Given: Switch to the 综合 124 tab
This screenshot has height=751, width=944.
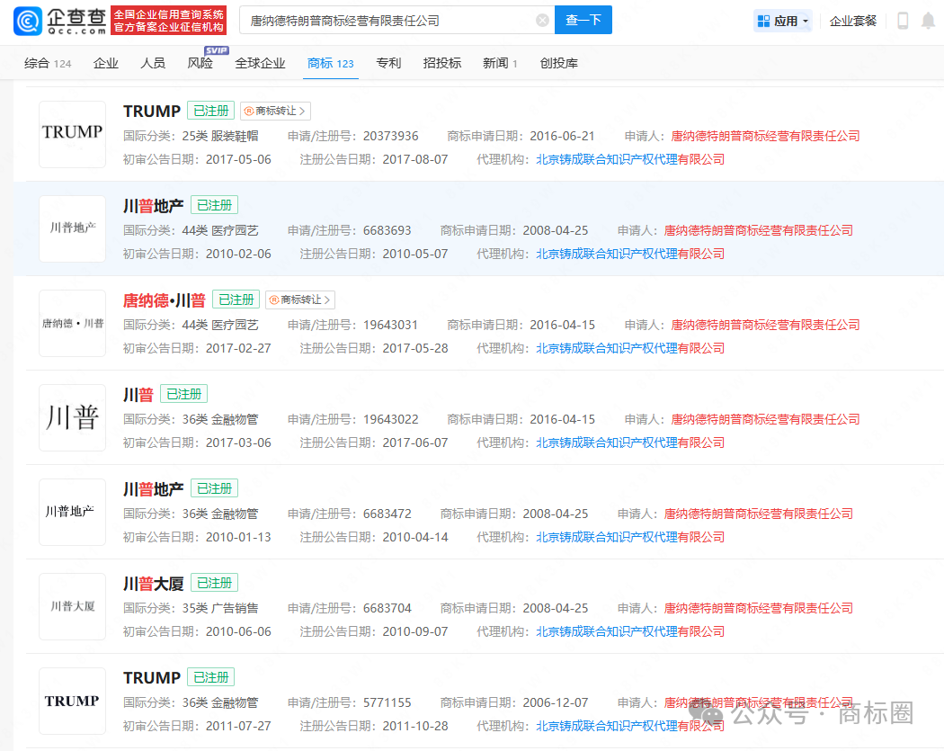Looking at the screenshot, I should coord(48,63).
